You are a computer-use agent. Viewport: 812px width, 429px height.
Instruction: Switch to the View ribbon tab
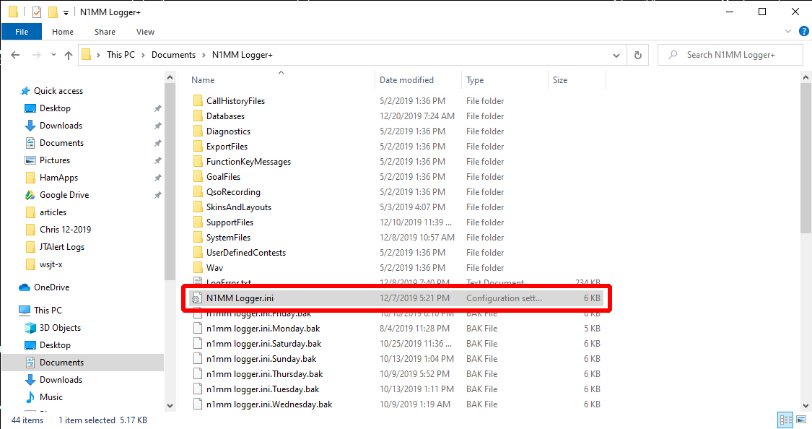145,32
